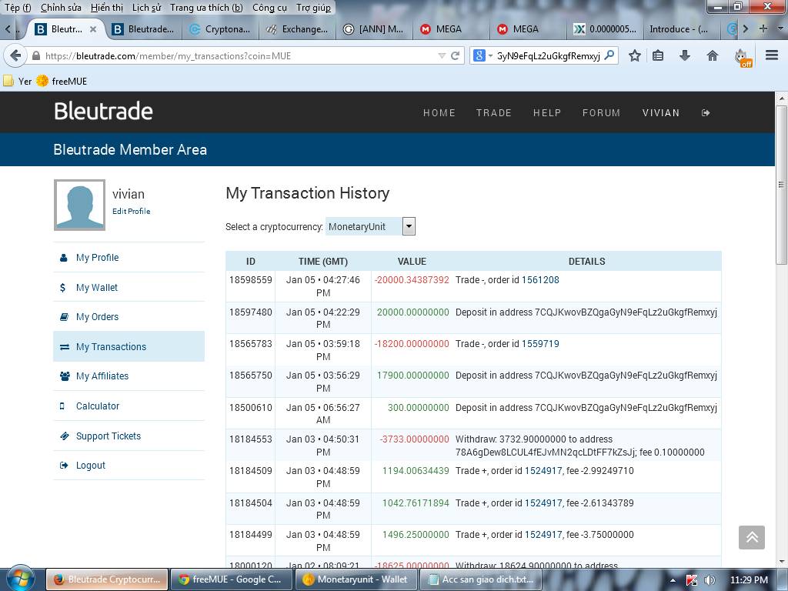Click the Windows Start button

tap(19, 579)
